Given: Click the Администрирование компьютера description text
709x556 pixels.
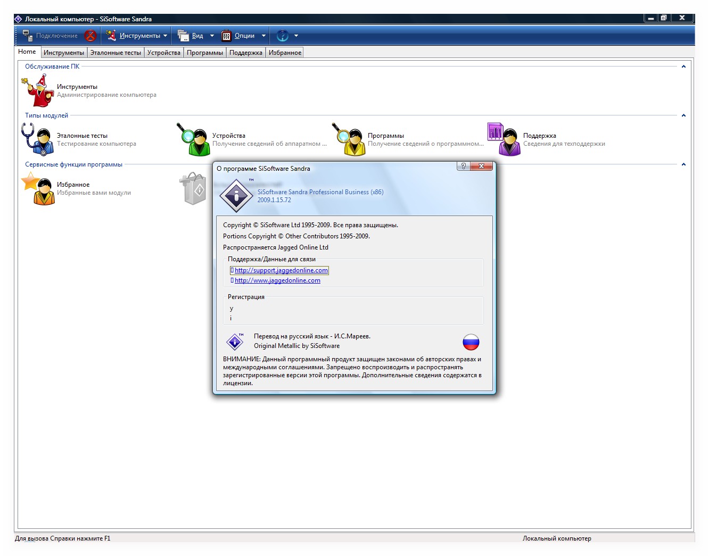Looking at the screenshot, I should 106,95.
